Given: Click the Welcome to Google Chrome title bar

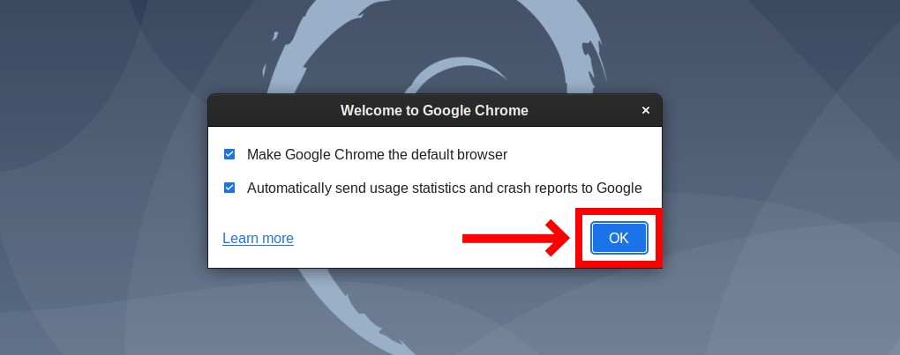Looking at the screenshot, I should [x=434, y=110].
